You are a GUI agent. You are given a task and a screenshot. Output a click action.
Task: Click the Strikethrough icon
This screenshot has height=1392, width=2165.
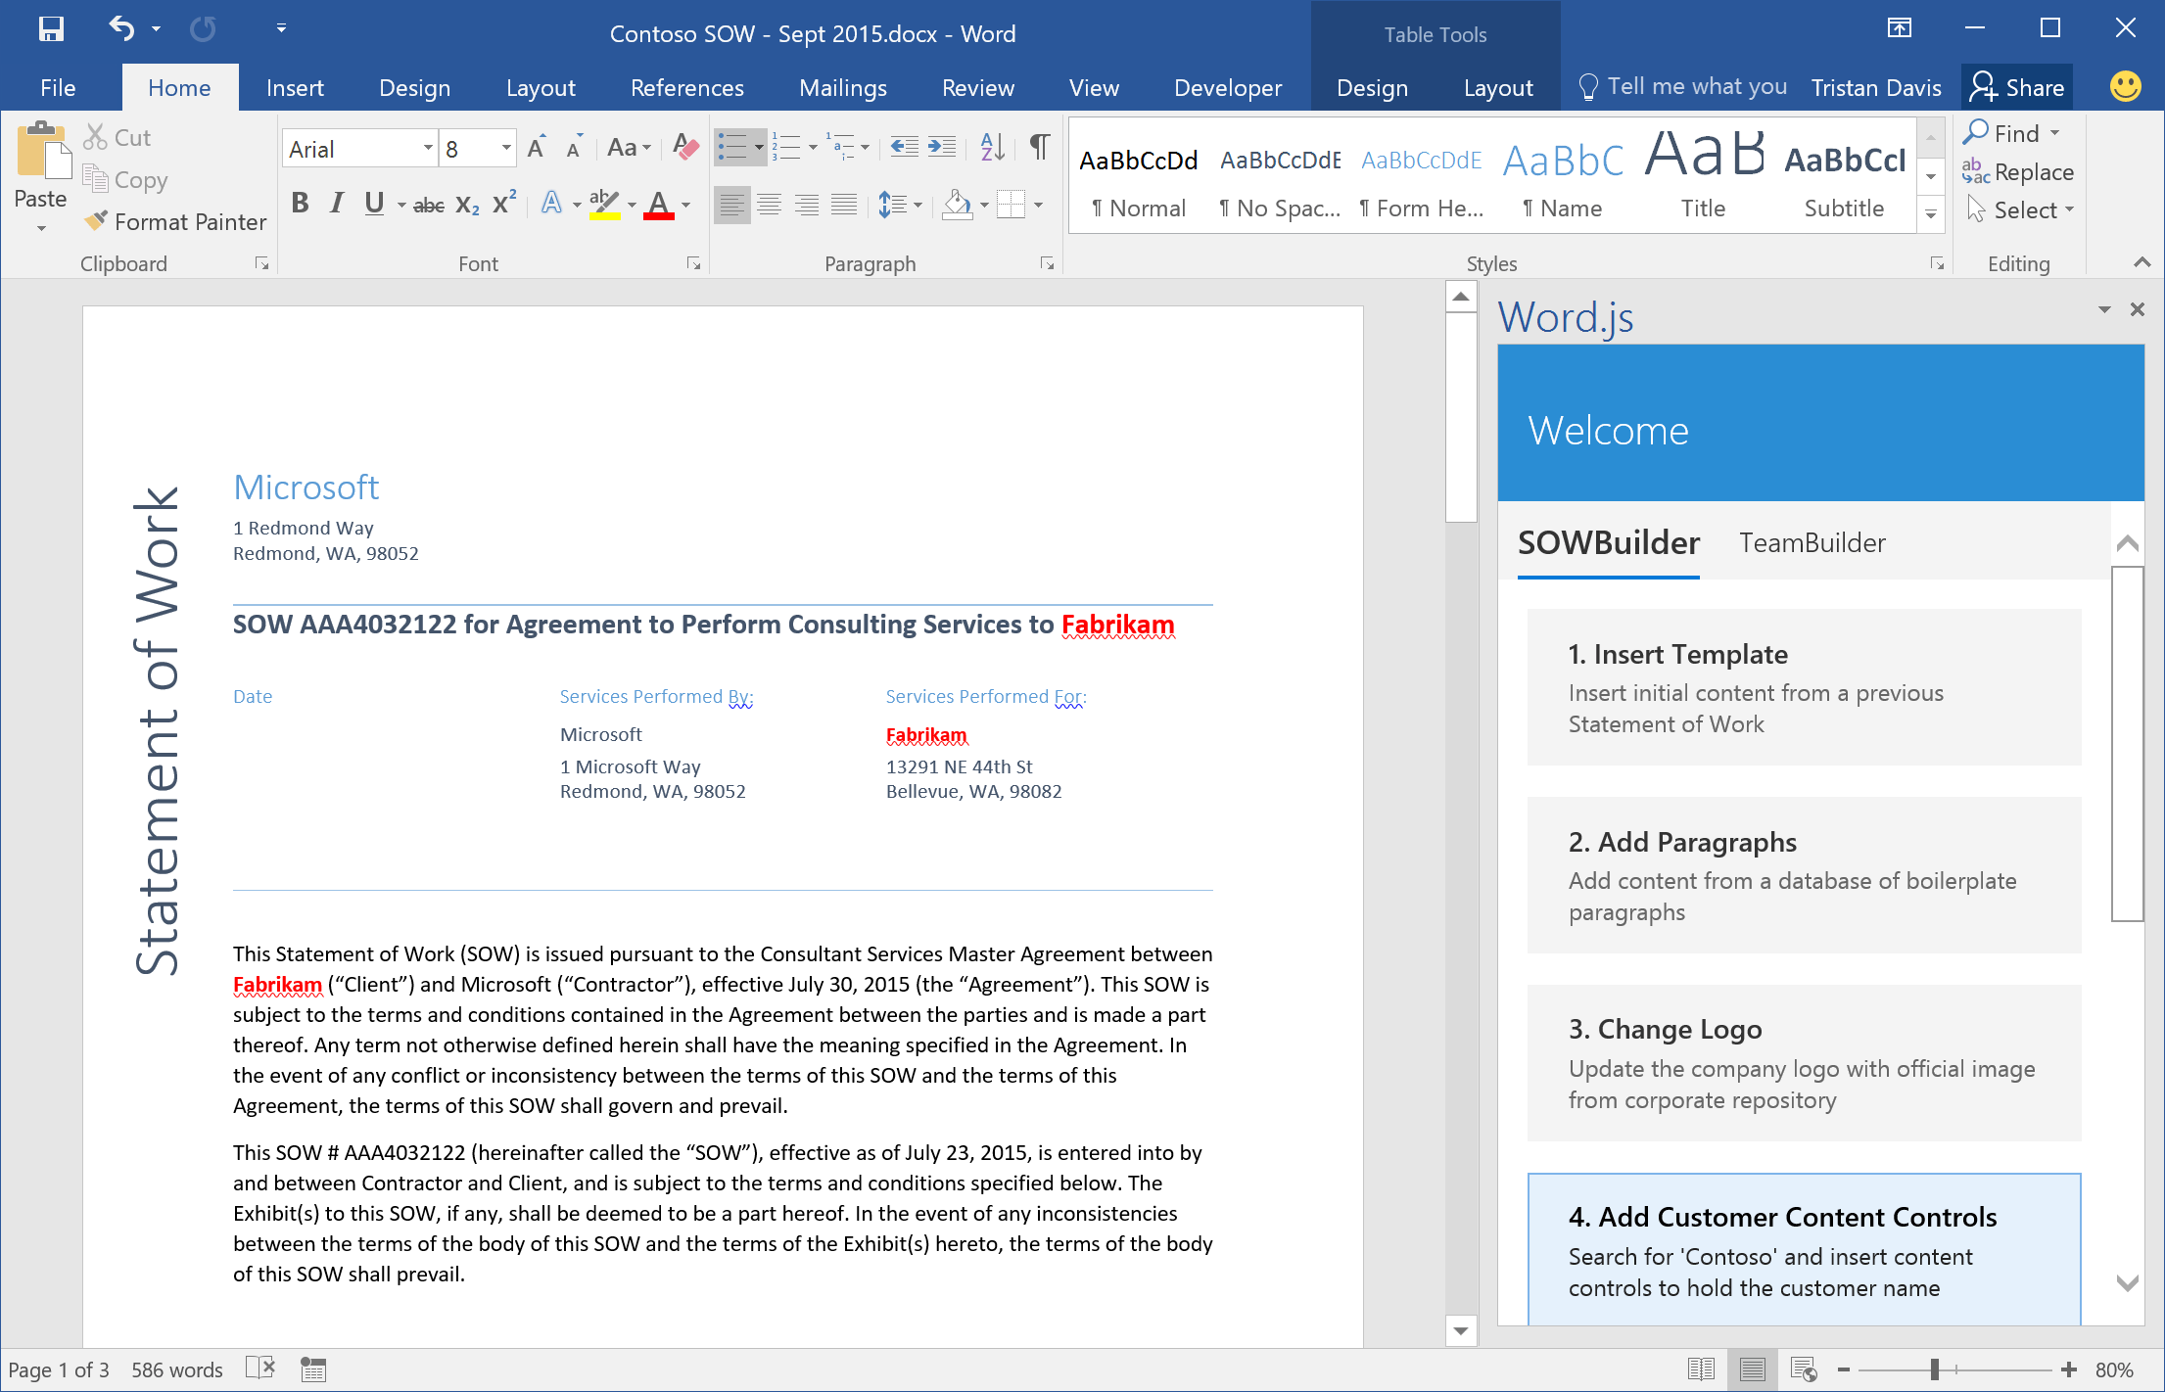pos(429,204)
